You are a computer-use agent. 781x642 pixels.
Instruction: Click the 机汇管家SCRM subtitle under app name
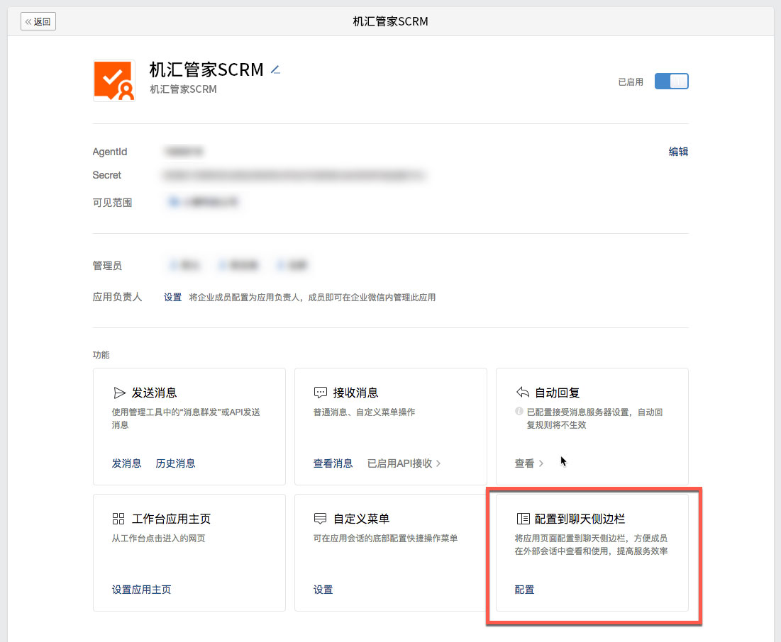[x=183, y=89]
